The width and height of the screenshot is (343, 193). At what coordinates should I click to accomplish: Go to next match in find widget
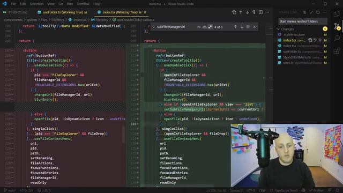[242, 27]
